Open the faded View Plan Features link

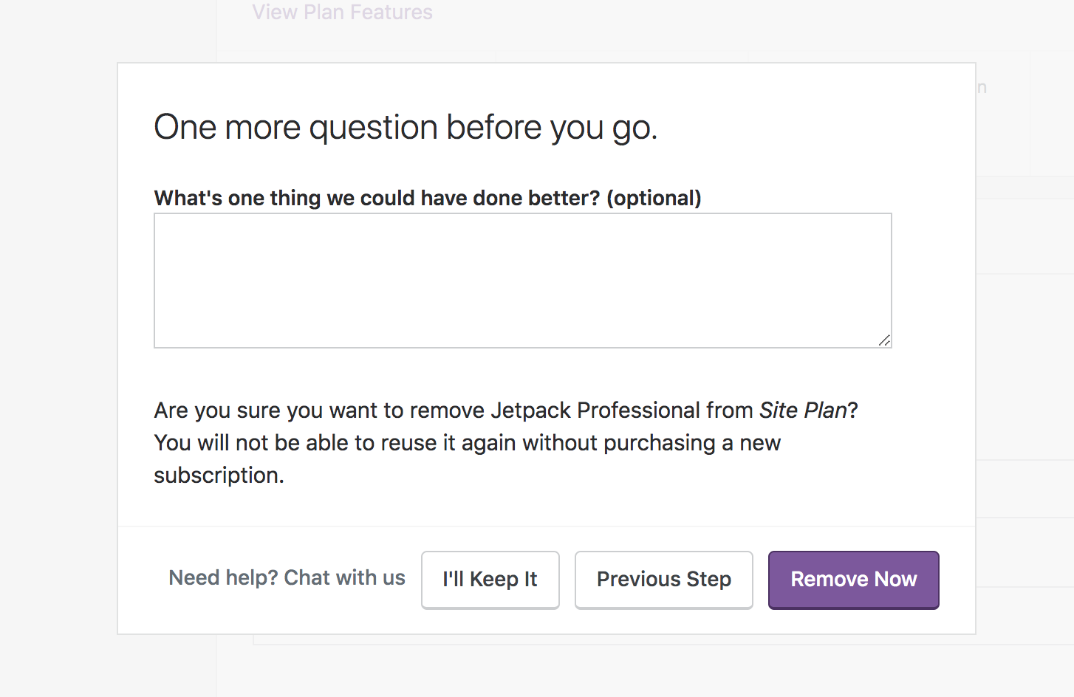[x=342, y=13]
